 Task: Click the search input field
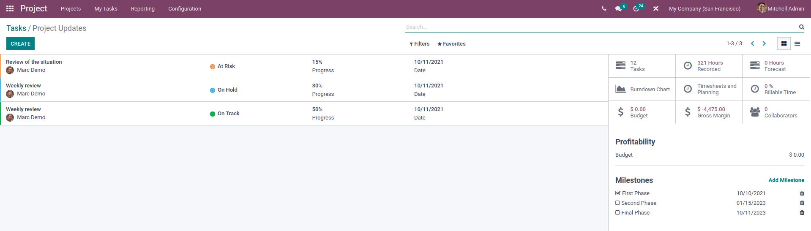pos(600,27)
